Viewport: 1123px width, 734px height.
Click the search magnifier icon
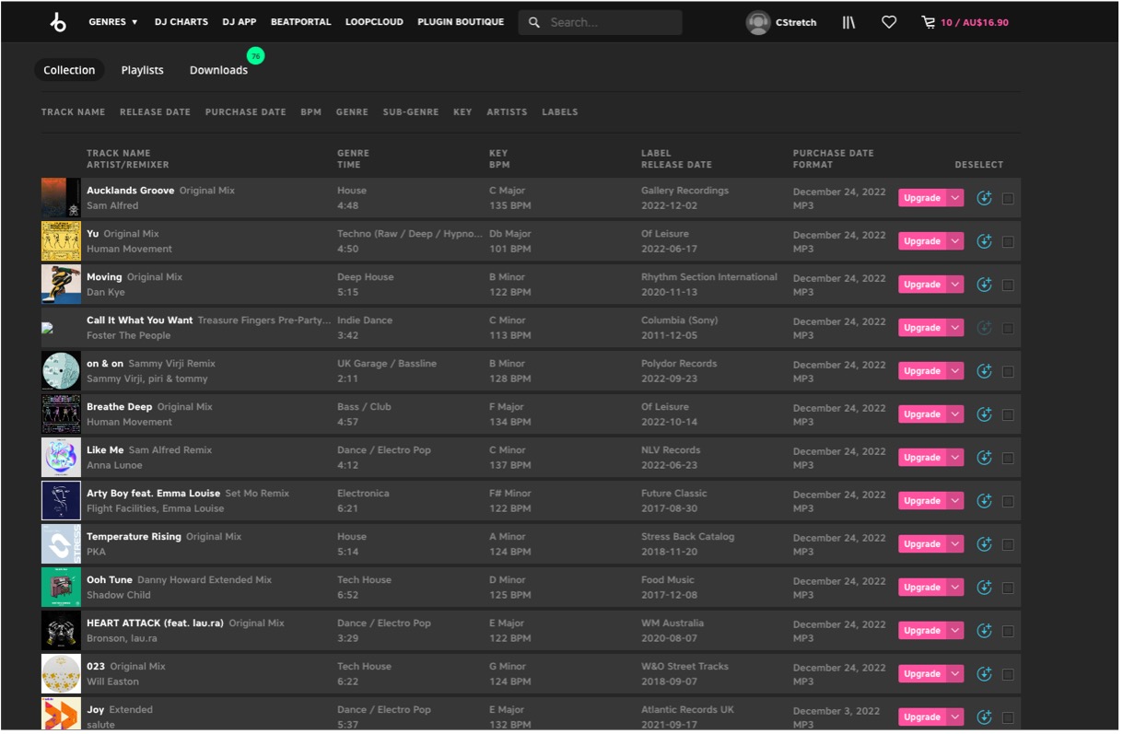[x=534, y=22]
